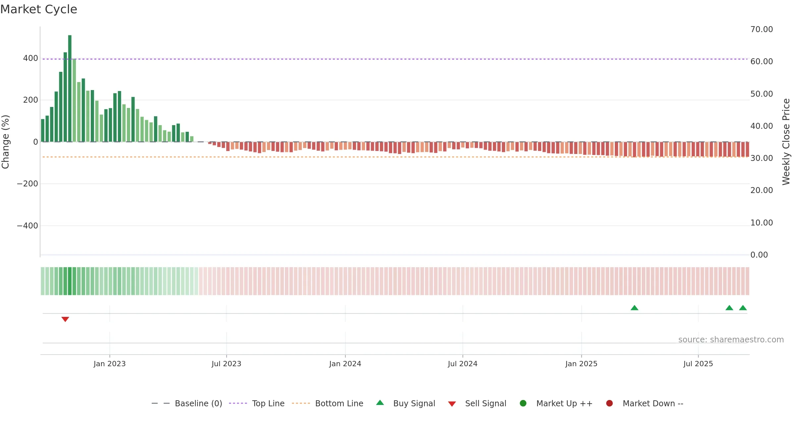Image resolution: width=795 pixels, height=447 pixels.
Task: Click the 0.00 right axis tick label
Action: 759,255
